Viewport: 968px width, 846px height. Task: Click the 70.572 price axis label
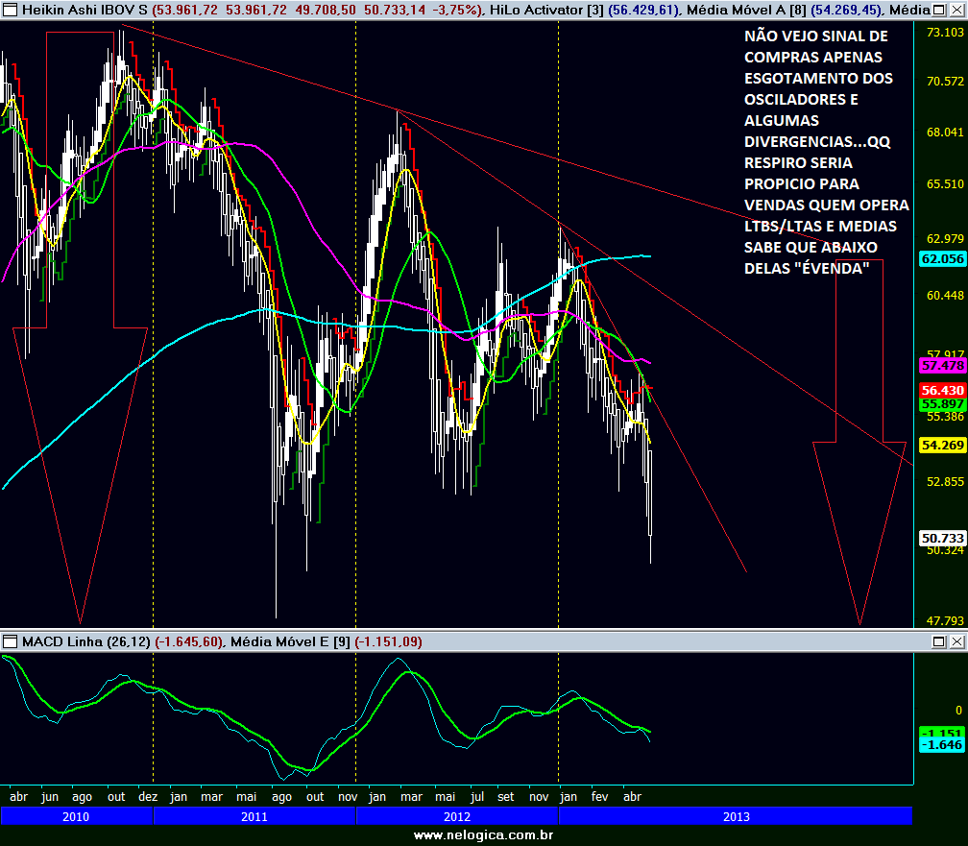[945, 81]
